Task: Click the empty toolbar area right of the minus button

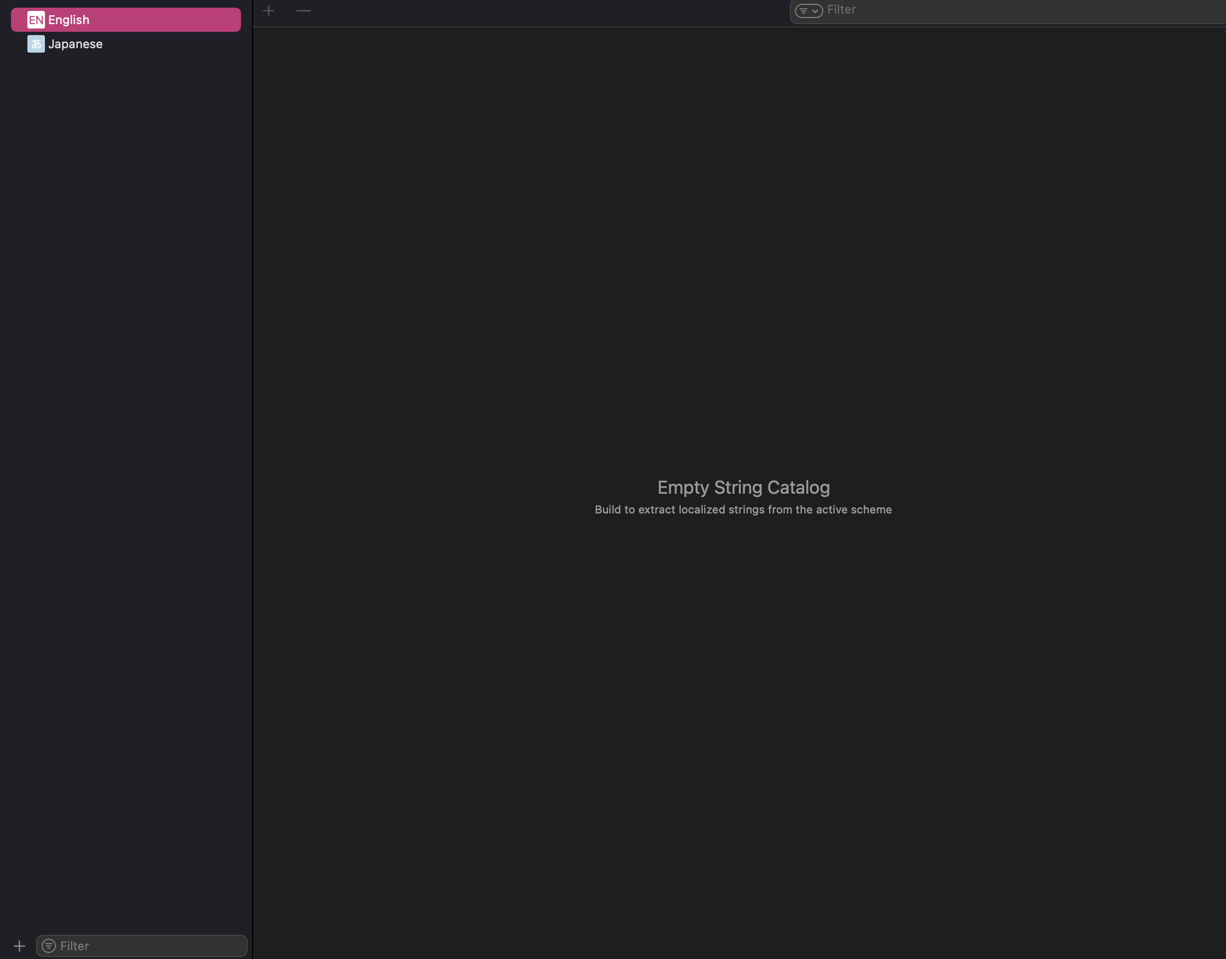Action: [533, 11]
